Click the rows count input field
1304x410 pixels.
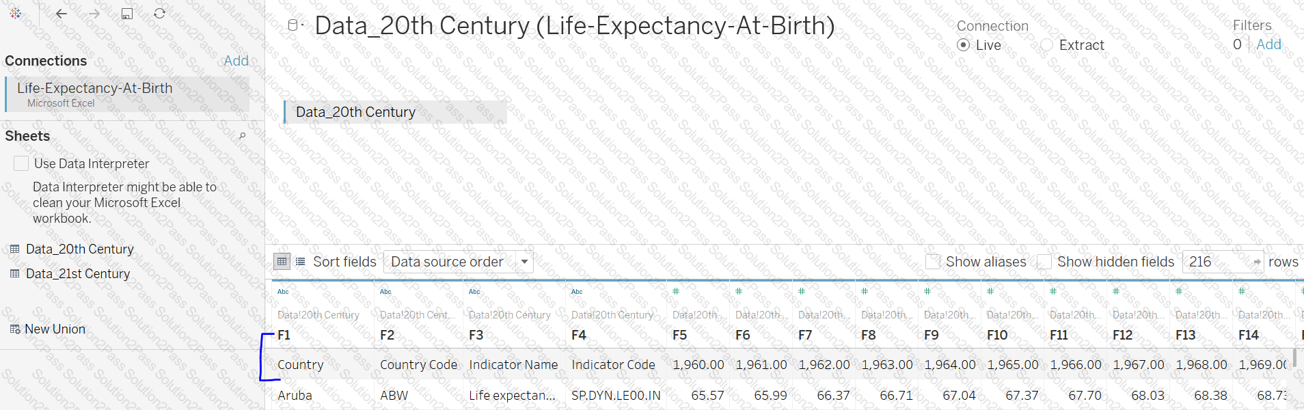coord(1217,262)
